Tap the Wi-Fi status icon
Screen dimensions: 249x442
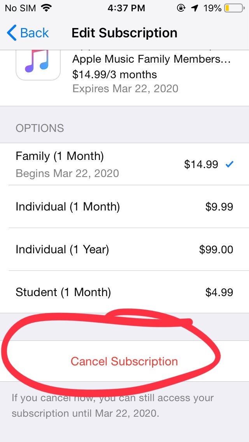[x=46, y=8]
